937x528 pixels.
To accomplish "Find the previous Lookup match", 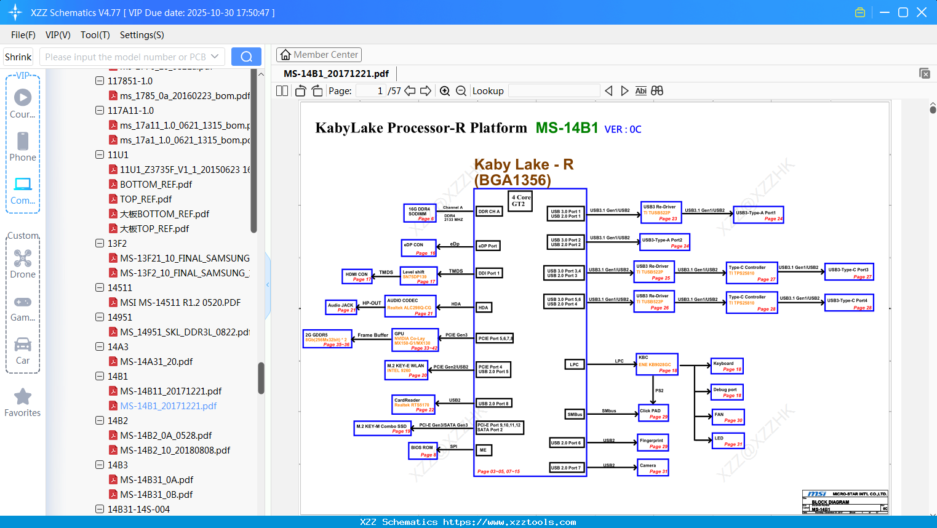I will point(608,90).
